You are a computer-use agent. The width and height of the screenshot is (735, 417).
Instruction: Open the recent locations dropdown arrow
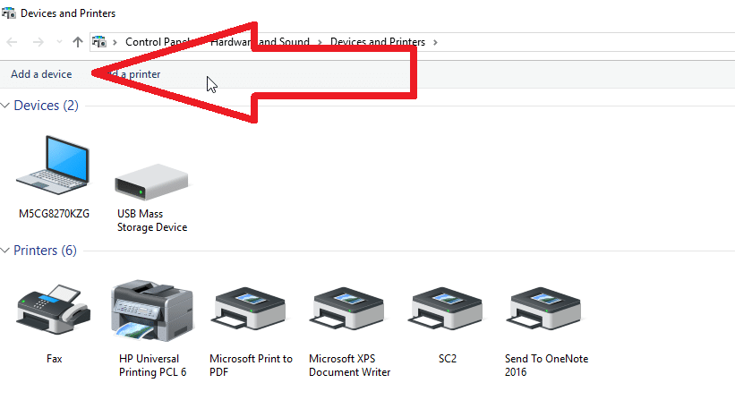(59, 42)
